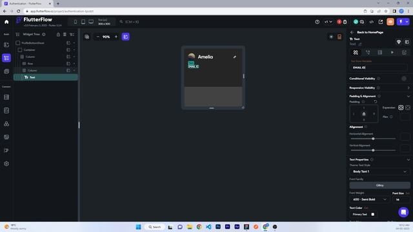Select the second Expansion option icon

(x=408, y=108)
